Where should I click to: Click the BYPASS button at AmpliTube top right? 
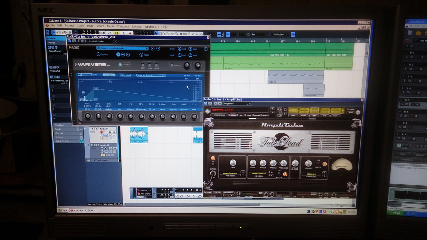351,109
